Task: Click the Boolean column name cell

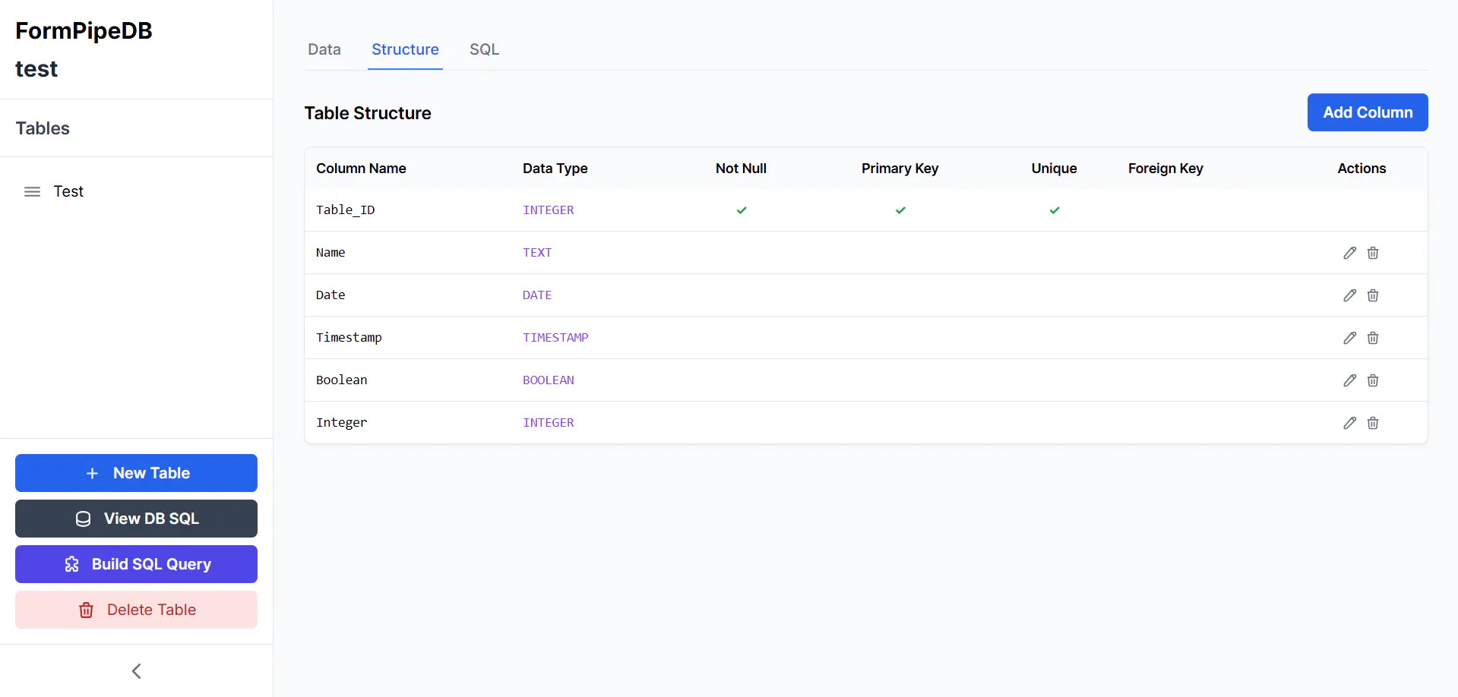Action: pyautogui.click(x=342, y=380)
